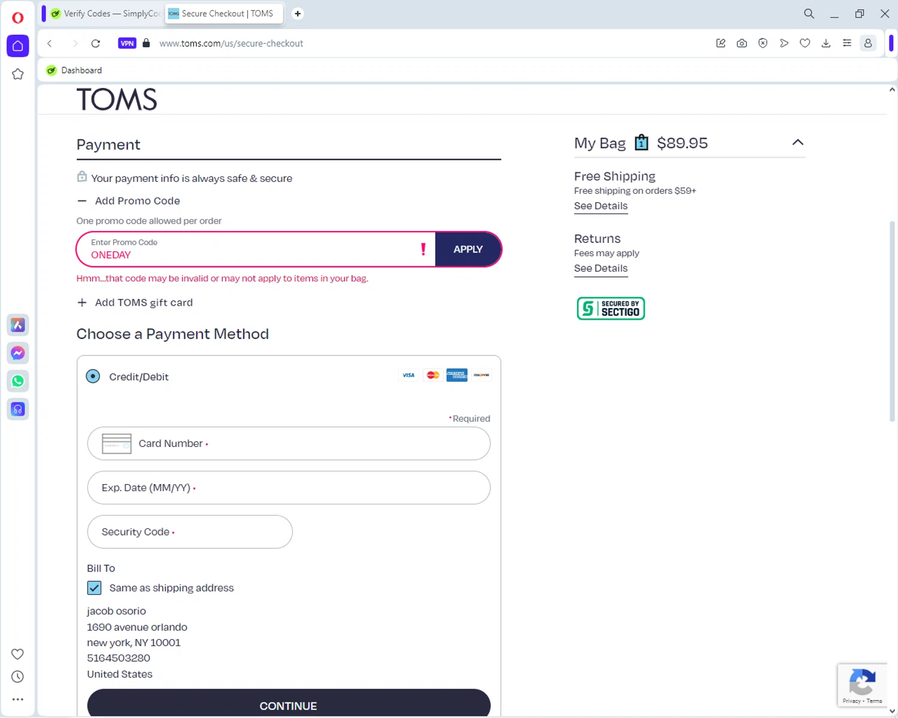Reload the page
898x718 pixels.
click(95, 43)
